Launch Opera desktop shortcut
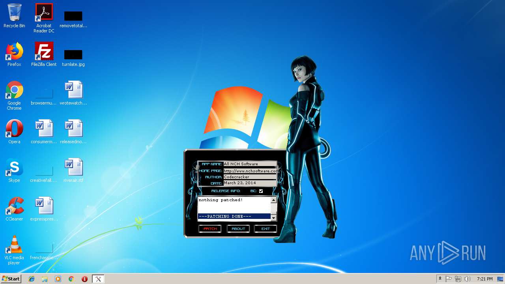505x284 pixels. [x=14, y=132]
